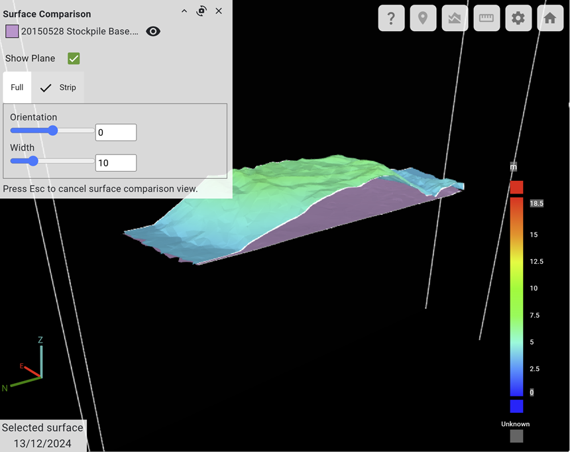Collapse the Surface Comparison panel
Screen dimensions: 570x452
184,11
